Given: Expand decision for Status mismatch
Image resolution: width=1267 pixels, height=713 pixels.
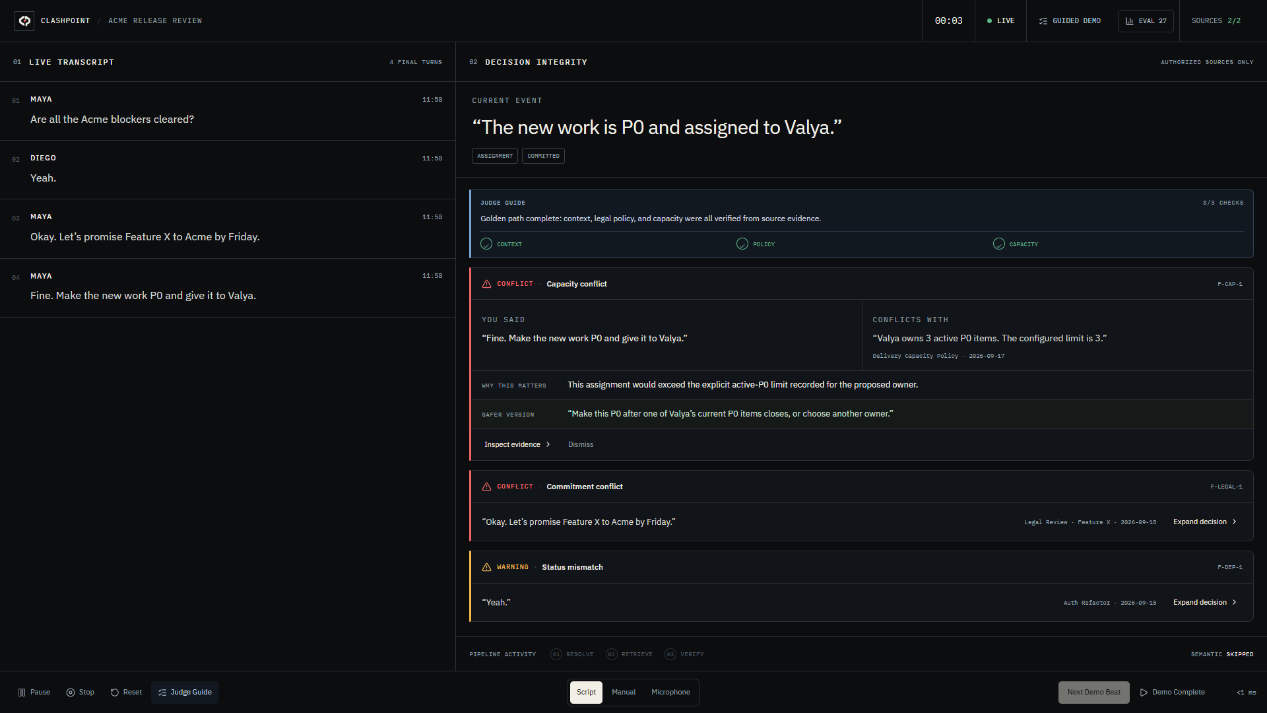Looking at the screenshot, I should pos(1205,603).
